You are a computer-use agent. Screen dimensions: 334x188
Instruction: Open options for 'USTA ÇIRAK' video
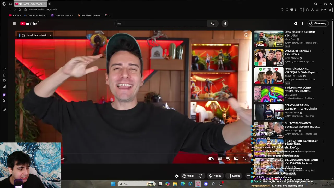(323, 33)
